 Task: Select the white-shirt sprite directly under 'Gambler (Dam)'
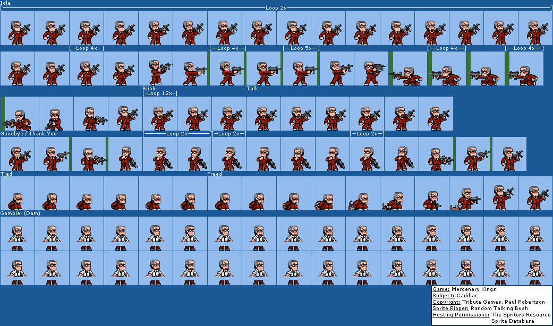click(x=18, y=233)
